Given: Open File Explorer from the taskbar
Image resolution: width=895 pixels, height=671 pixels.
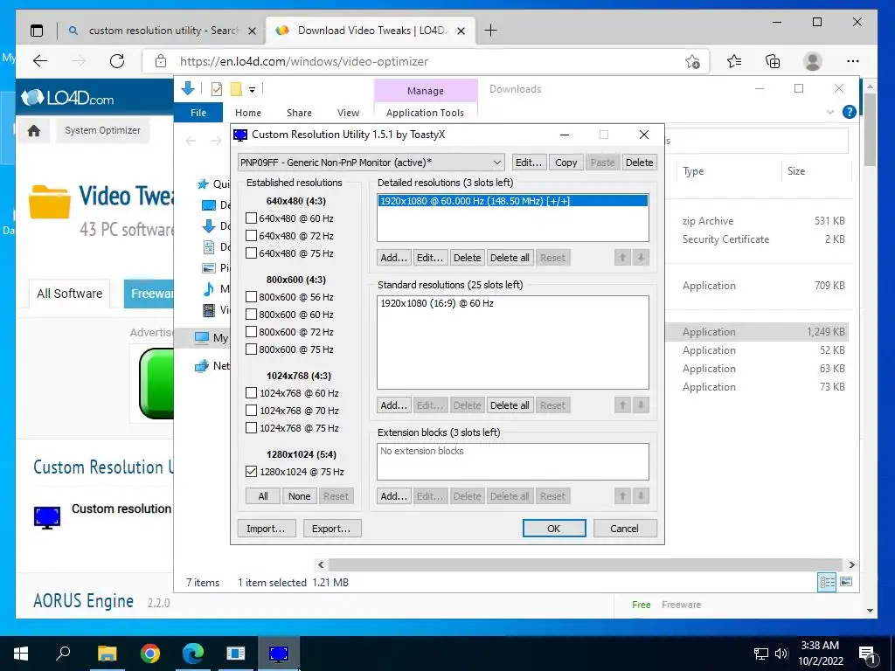Looking at the screenshot, I should [x=107, y=654].
